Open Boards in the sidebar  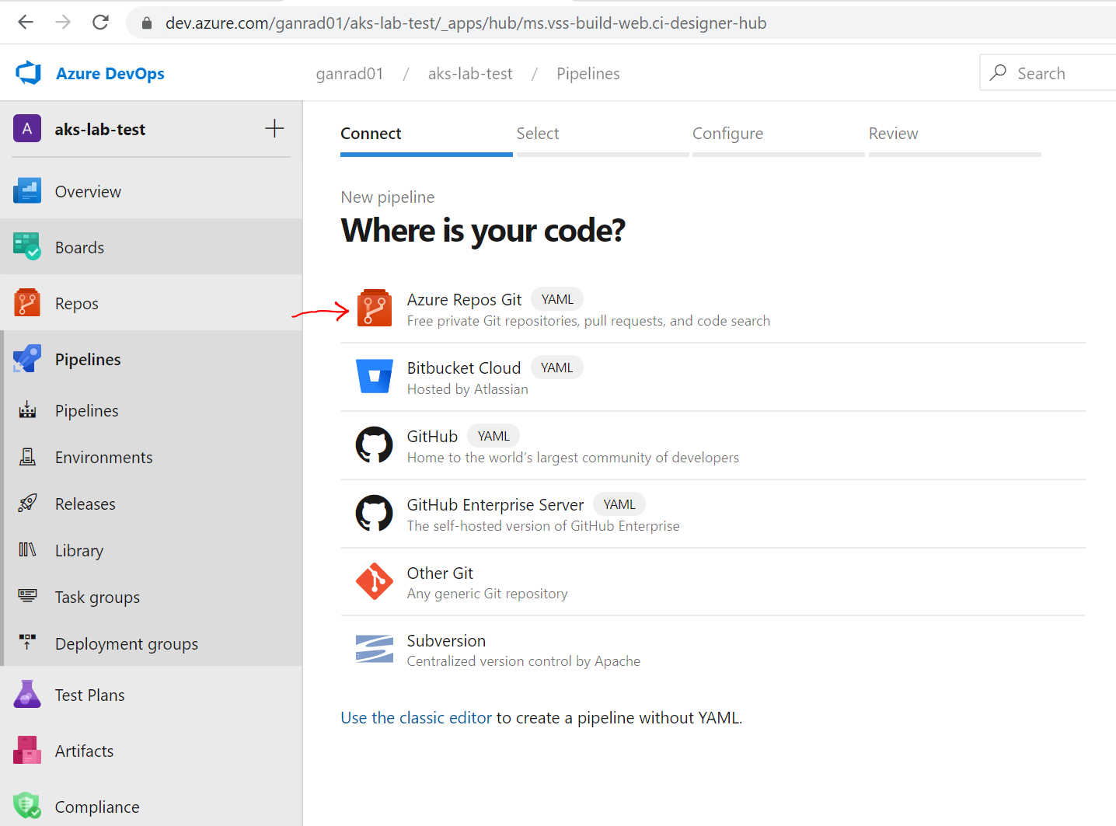point(151,247)
